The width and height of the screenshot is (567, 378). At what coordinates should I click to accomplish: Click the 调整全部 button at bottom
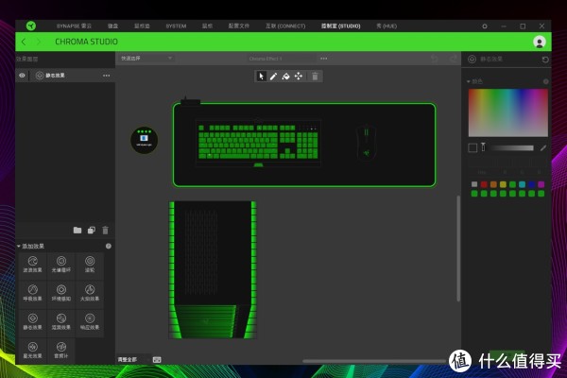(128, 359)
